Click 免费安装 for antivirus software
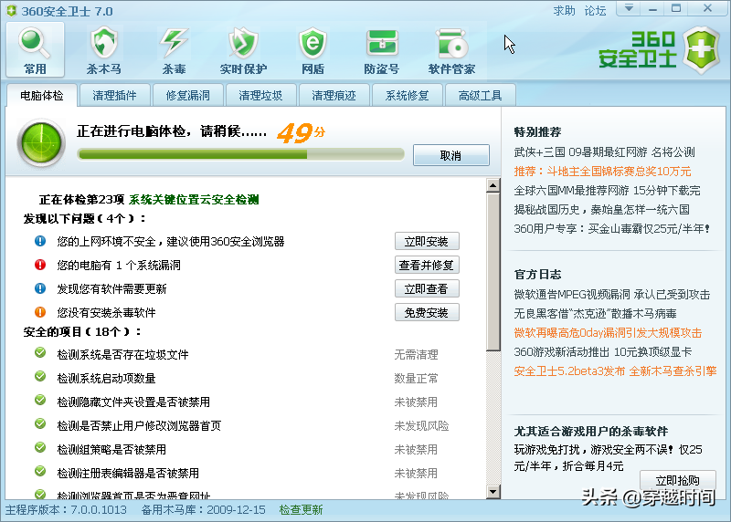This screenshot has height=522, width=731. [x=427, y=313]
